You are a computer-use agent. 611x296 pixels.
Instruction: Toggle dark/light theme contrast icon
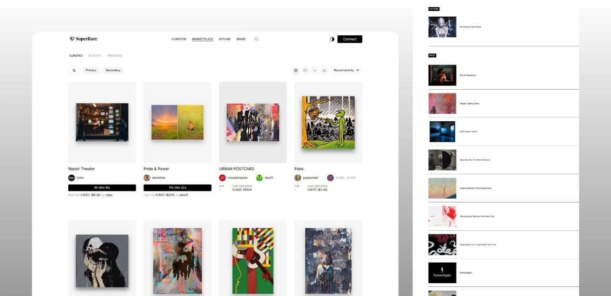[332, 39]
